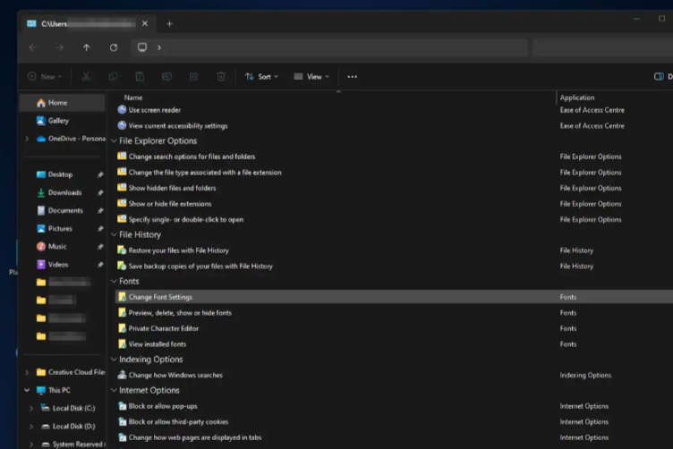
Task: Collapse the Internet Options group
Action: point(114,390)
